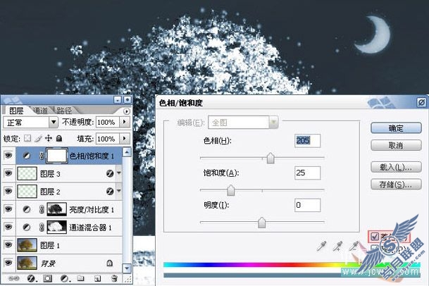Viewport: 429px width, 286px height.
Task: Click the fx icon on 图层 3
Action: click(110, 173)
